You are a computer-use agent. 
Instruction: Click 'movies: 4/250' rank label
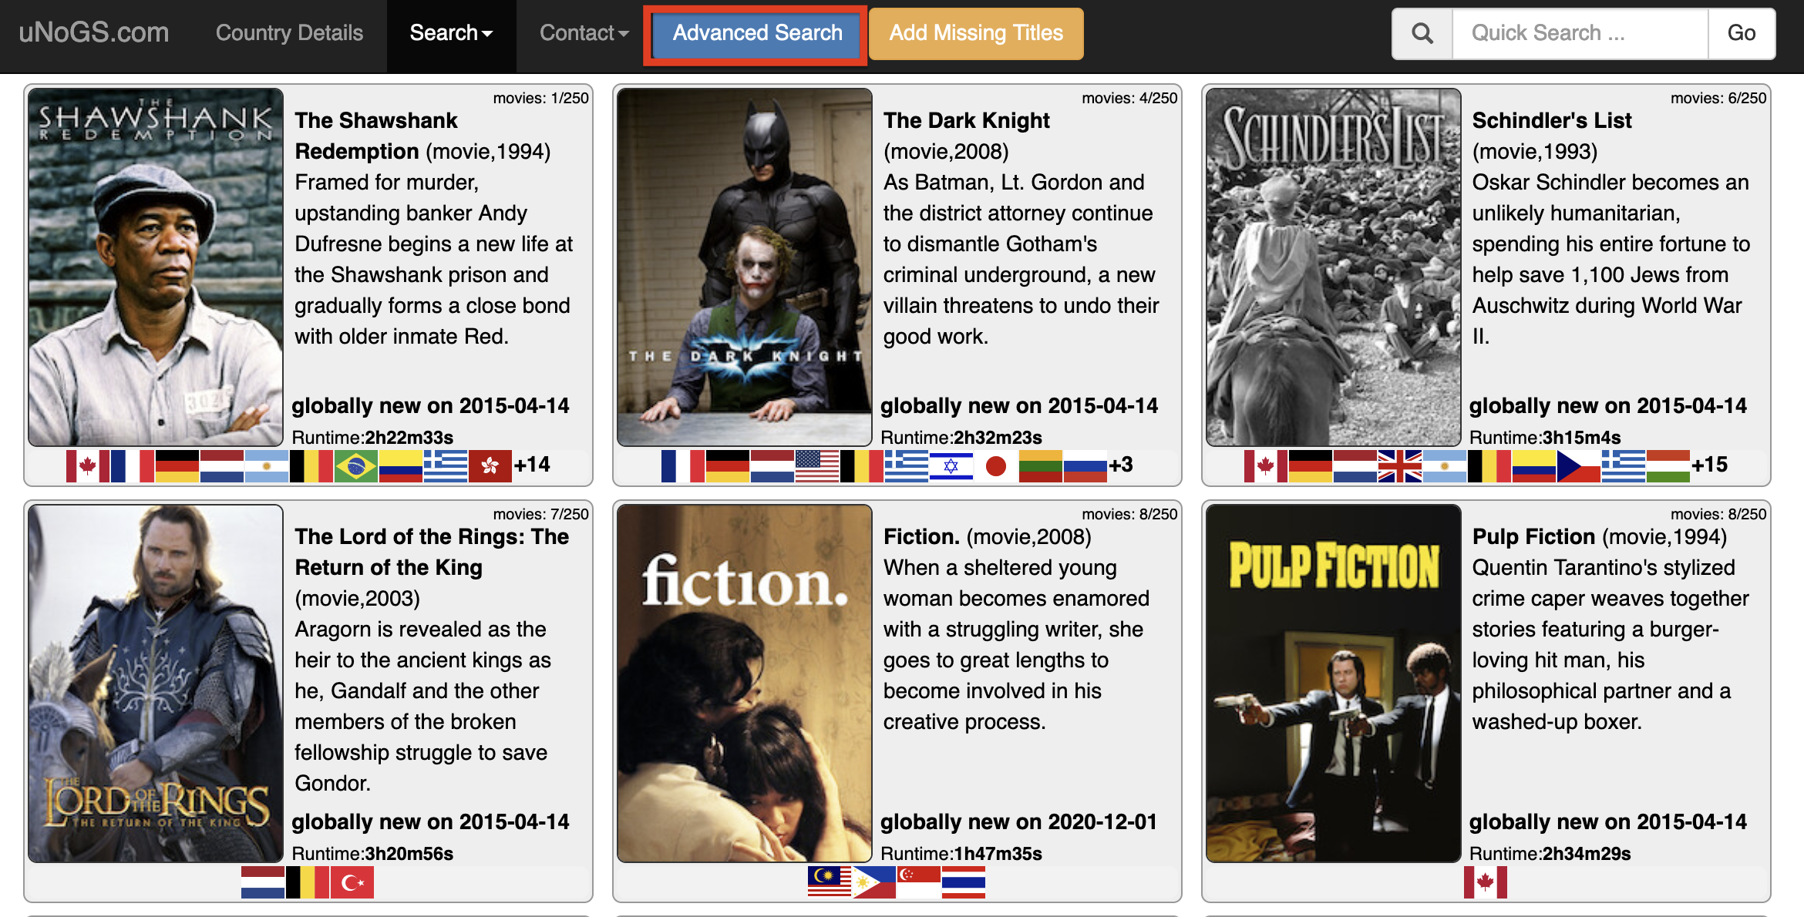point(1129,98)
